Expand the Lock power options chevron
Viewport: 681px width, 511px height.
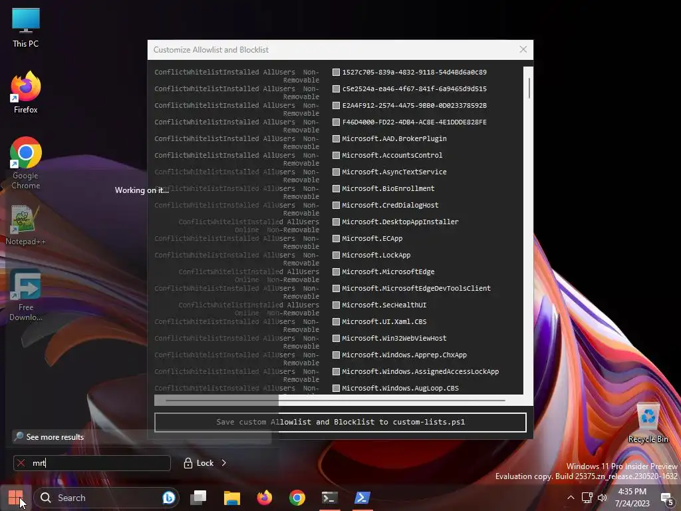pyautogui.click(x=223, y=463)
